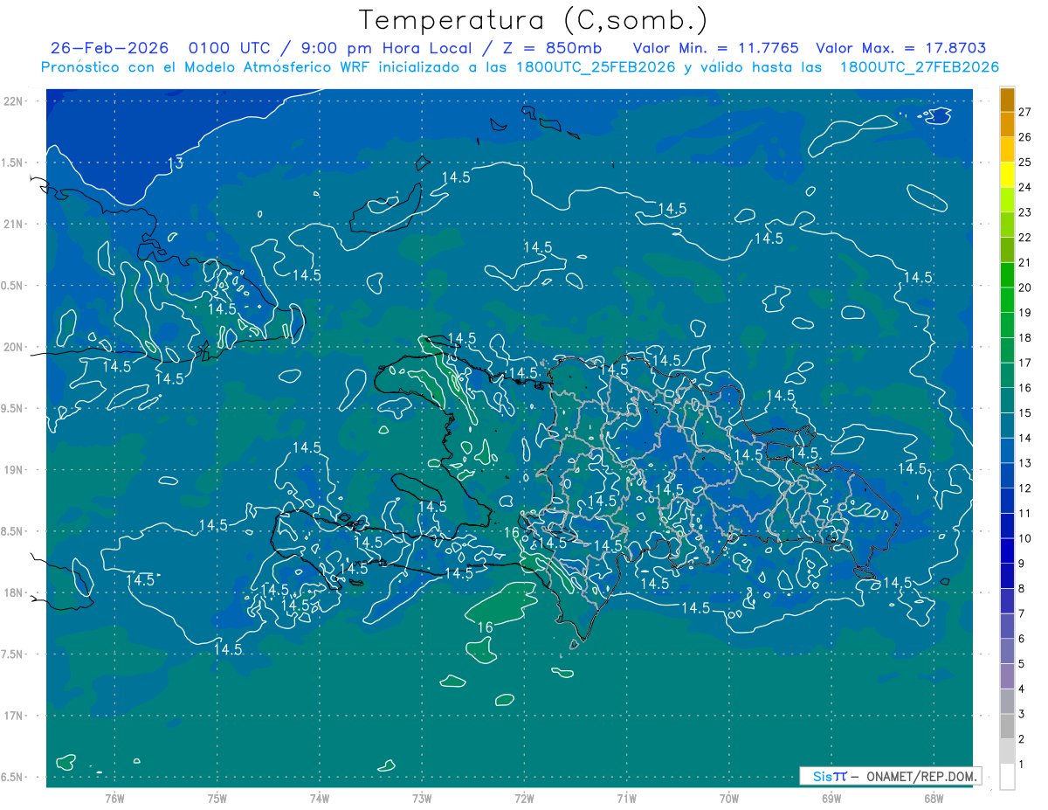Click the Valor Max. = 17.8703 text
This screenshot has width=1048, height=810.
pos(900,48)
